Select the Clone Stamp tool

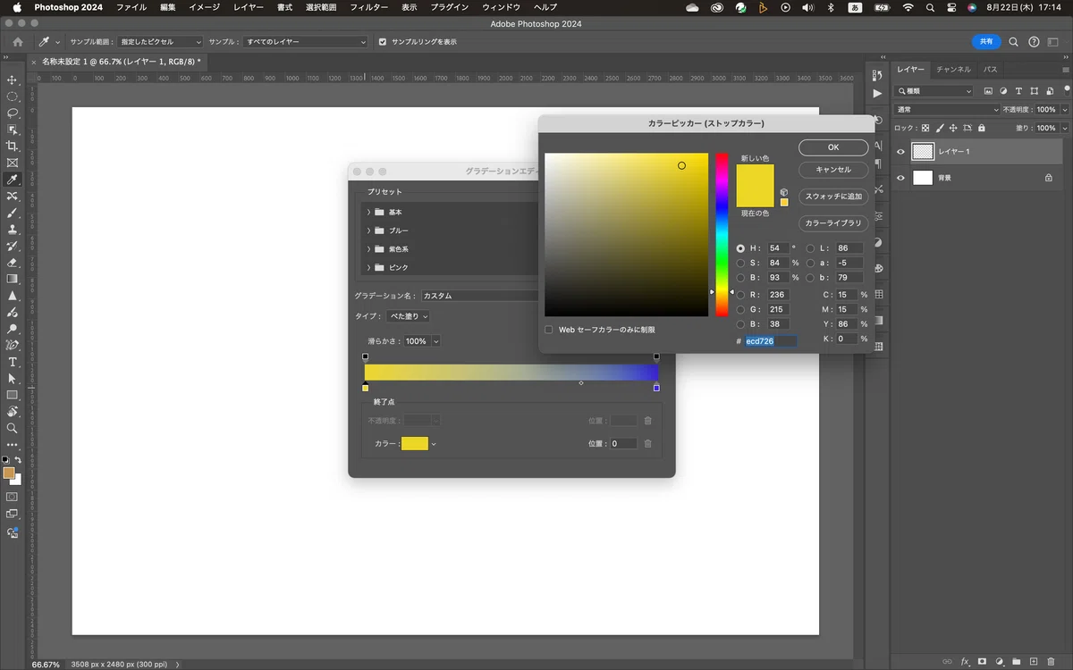coord(13,230)
